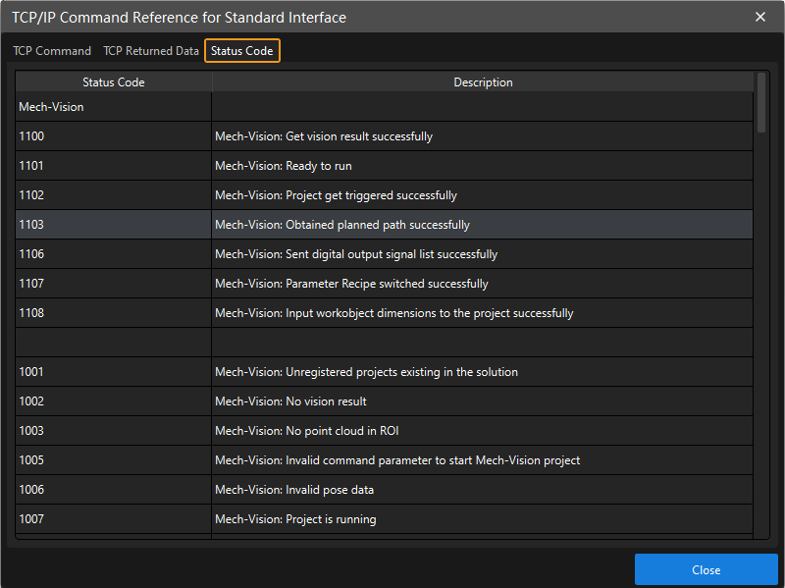The height and width of the screenshot is (588, 785).
Task: Close the dialog with the X icon
Action: click(x=760, y=17)
